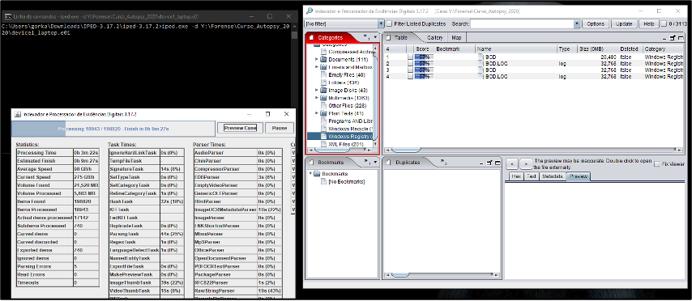
Task: Pause the processing with the Pause button
Action: pos(280,128)
